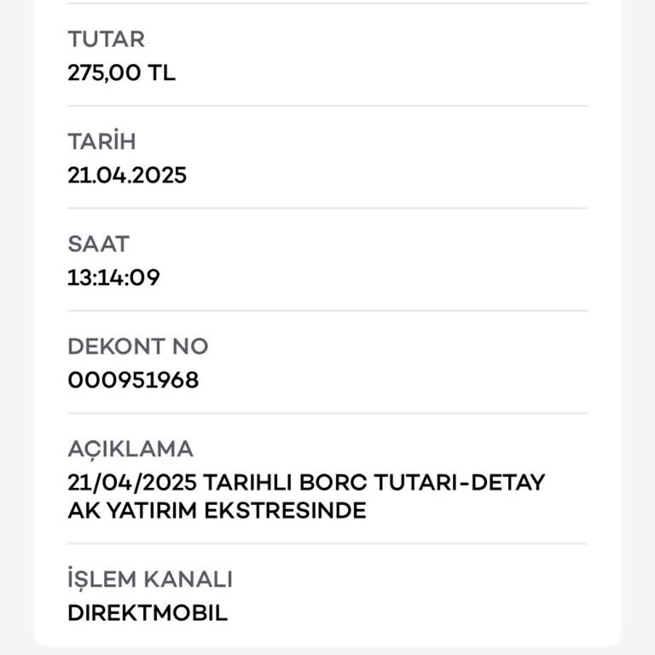Click the word TARIHLI in the description
This screenshot has height=655, width=655.
[248, 483]
